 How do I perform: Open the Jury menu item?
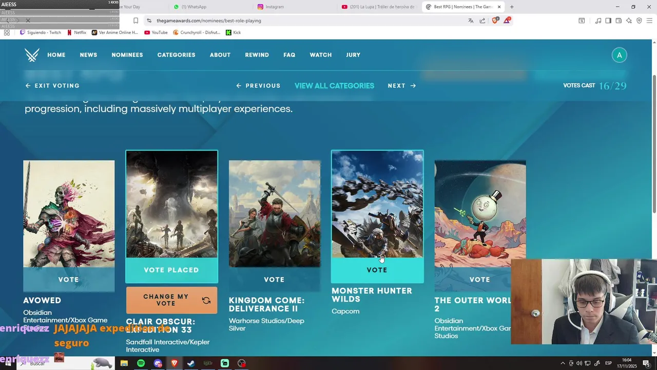coord(353,55)
